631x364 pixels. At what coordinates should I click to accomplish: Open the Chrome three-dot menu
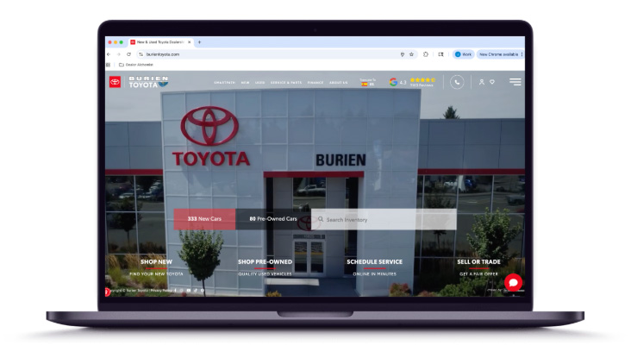point(522,54)
